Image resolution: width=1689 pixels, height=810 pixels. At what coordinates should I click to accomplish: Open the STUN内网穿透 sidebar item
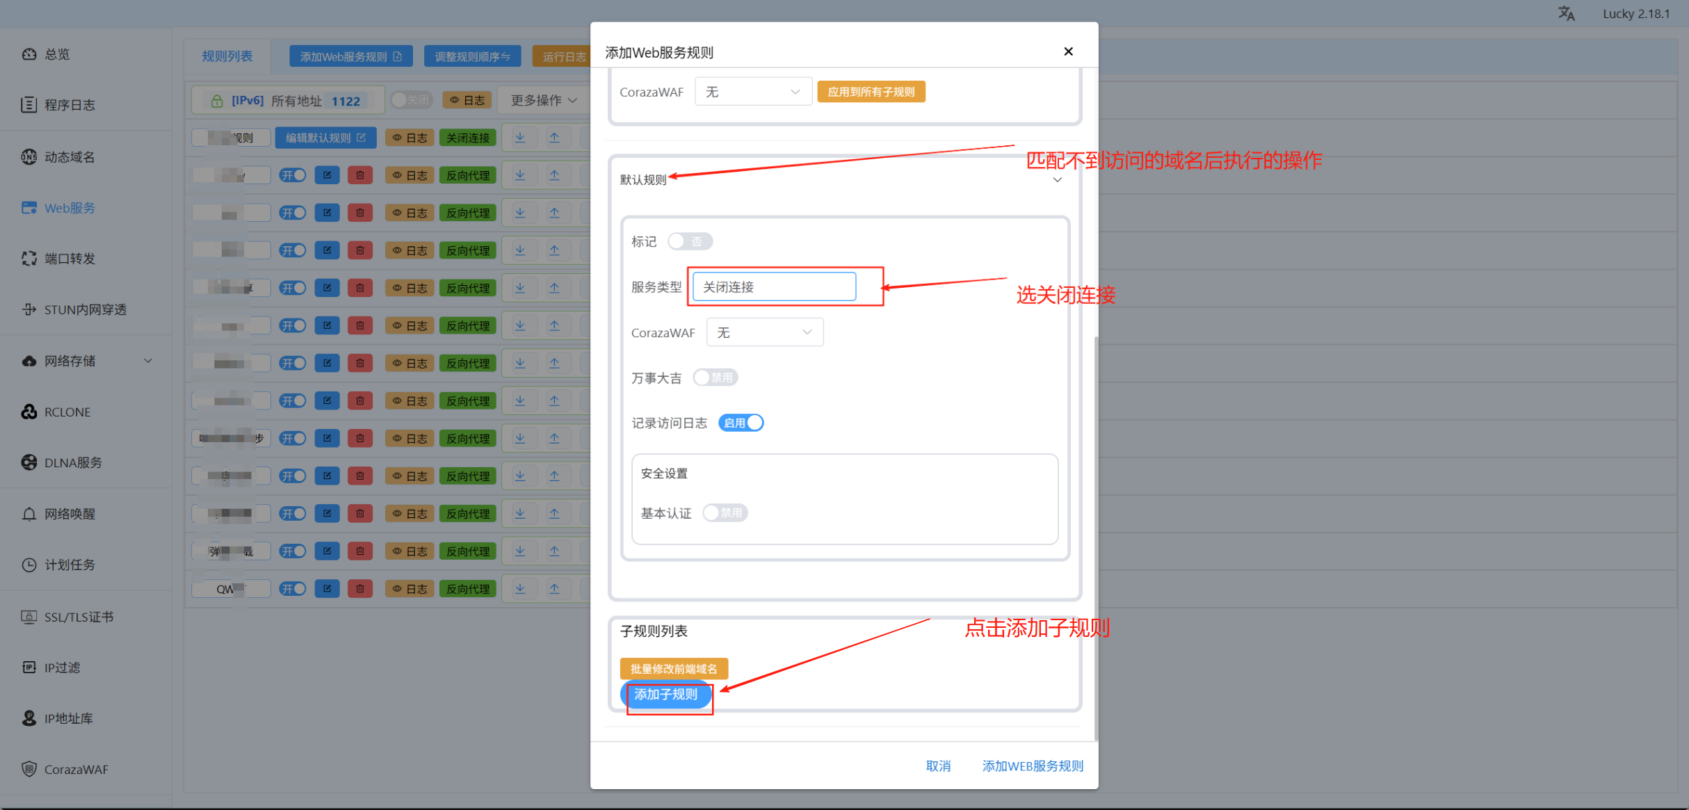pos(85,309)
